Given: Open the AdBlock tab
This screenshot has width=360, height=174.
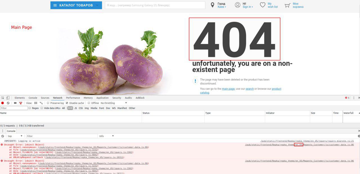Looking at the screenshot, I should point(140,98).
